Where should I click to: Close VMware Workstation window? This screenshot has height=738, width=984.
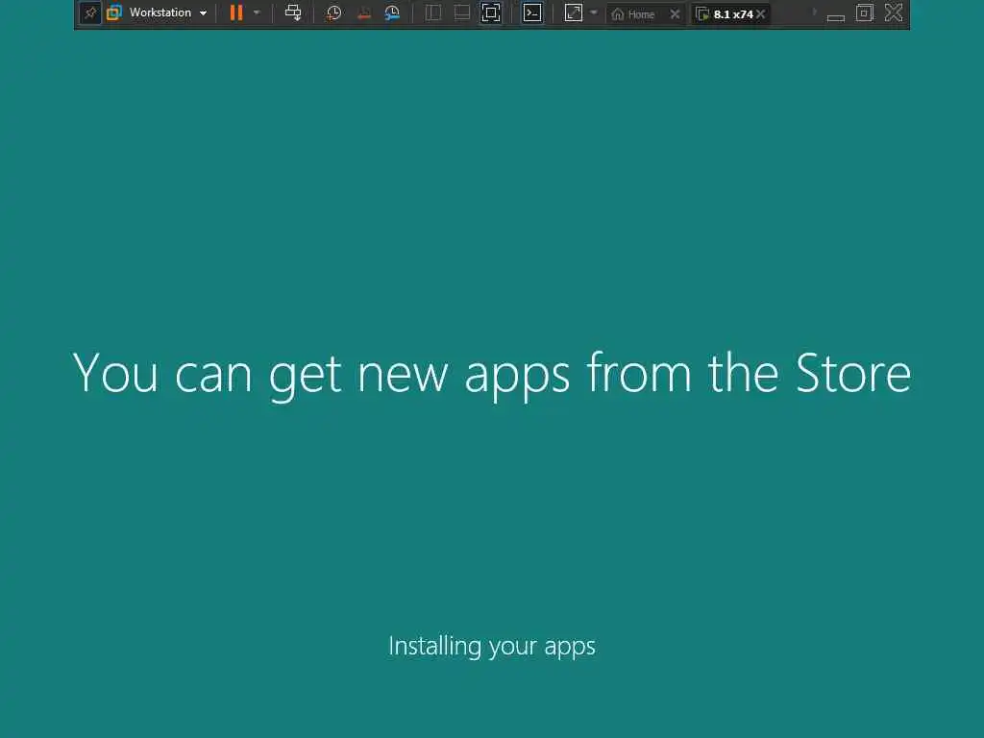click(894, 12)
